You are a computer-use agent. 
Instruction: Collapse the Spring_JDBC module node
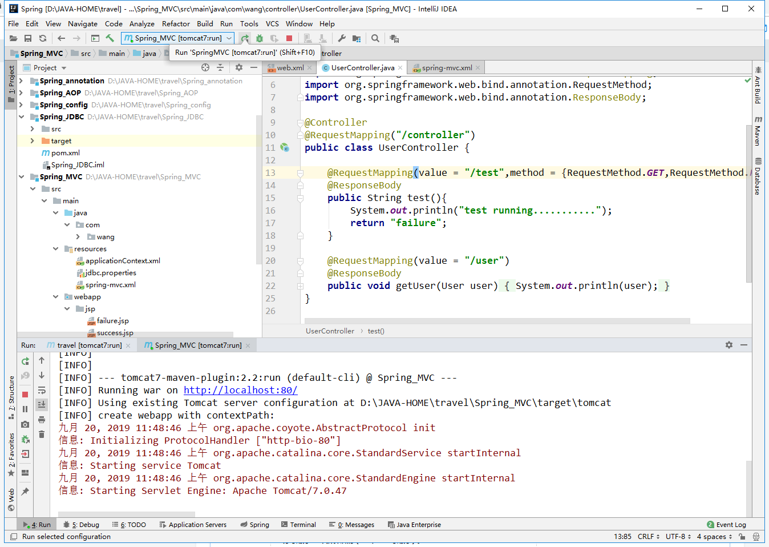click(x=21, y=117)
